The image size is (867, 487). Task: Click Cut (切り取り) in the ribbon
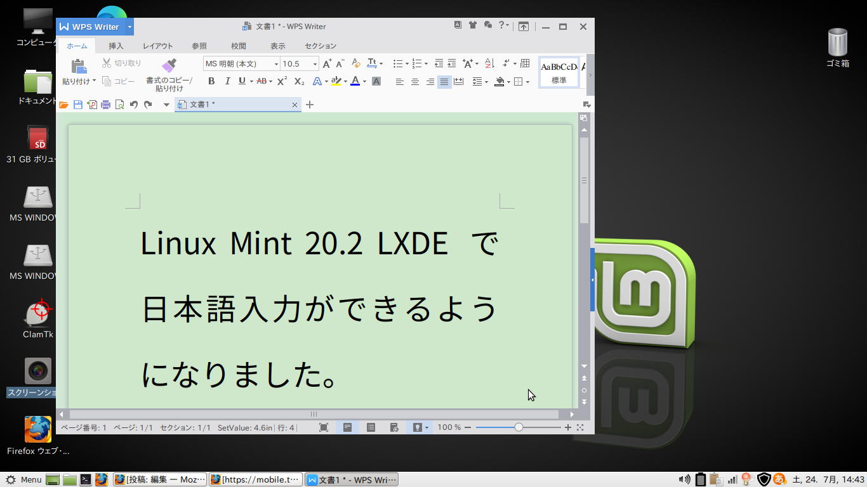tap(122, 63)
